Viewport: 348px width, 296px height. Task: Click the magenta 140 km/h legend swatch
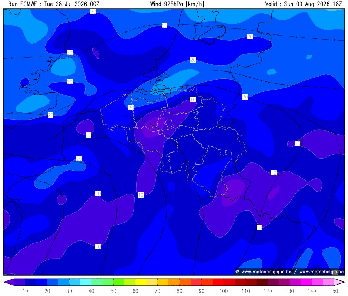click(x=306, y=282)
